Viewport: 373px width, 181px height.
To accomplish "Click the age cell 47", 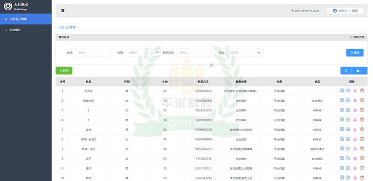I will click(x=165, y=139).
